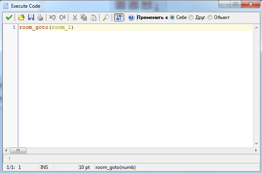Open a code file with folder icon
Image resolution: width=262 pixels, height=173 pixels.
(22, 17)
